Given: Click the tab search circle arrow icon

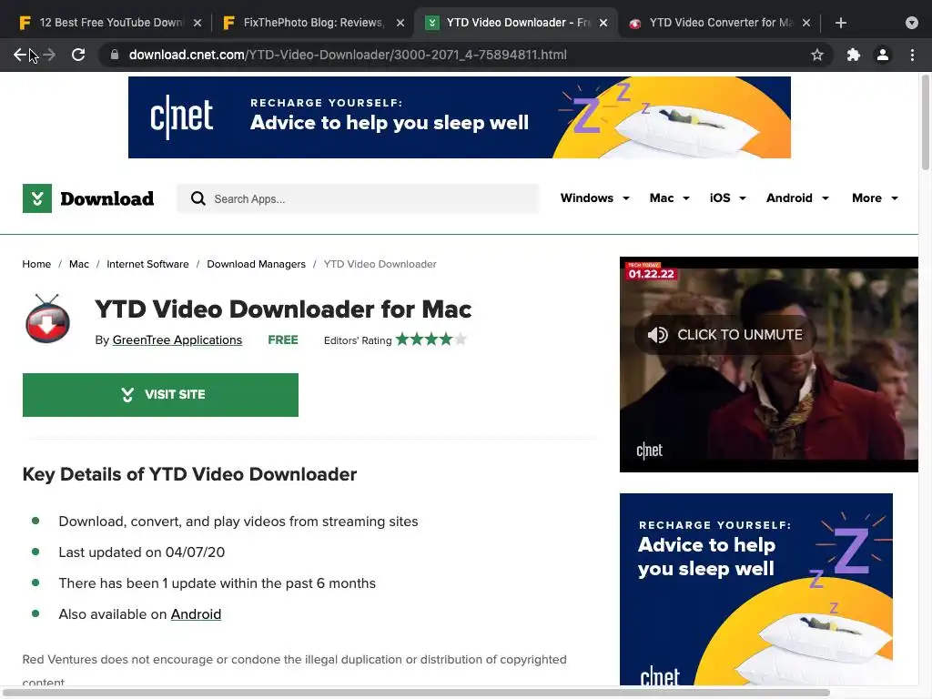Looking at the screenshot, I should tap(911, 23).
